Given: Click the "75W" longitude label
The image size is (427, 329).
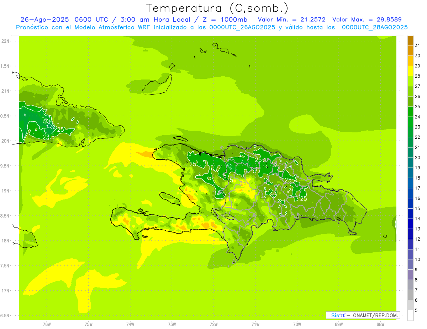Looking at the screenshot, I should (89, 324).
